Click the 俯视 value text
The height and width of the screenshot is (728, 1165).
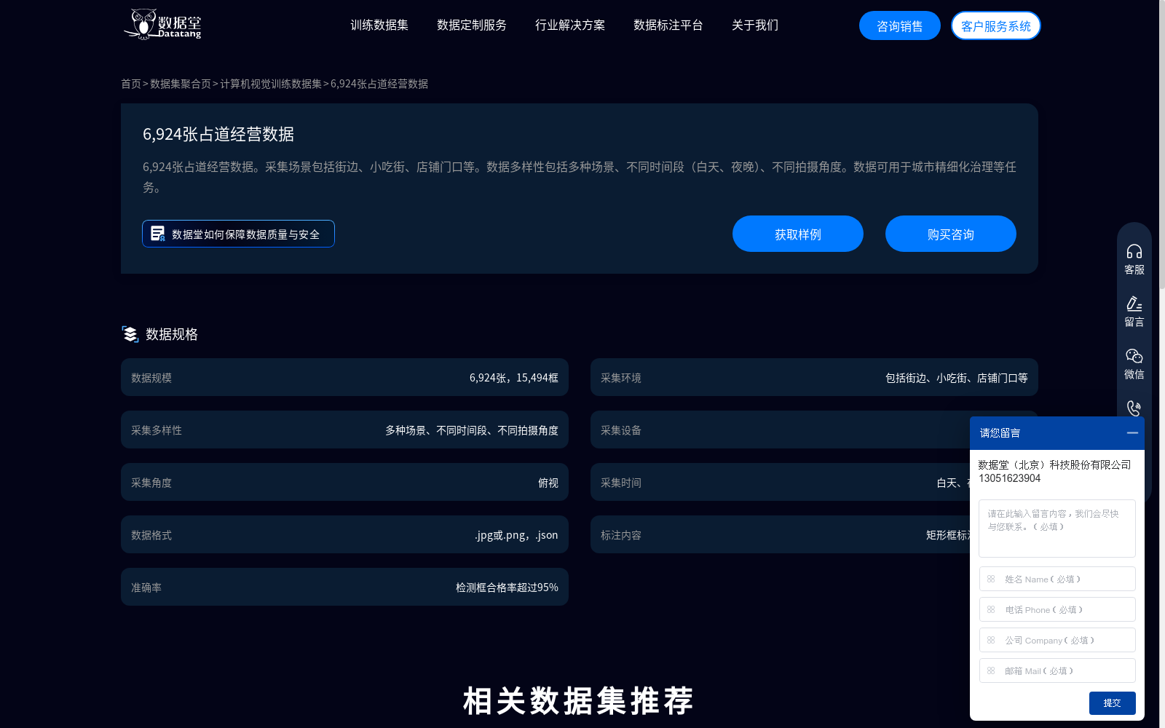[x=548, y=483]
